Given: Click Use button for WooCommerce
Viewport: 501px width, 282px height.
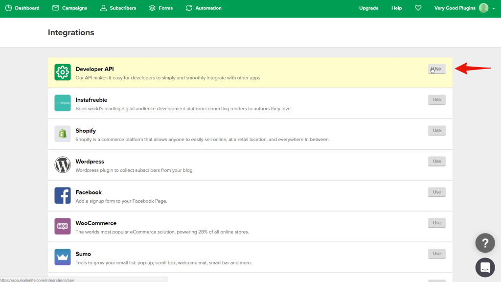Looking at the screenshot, I should [437, 223].
